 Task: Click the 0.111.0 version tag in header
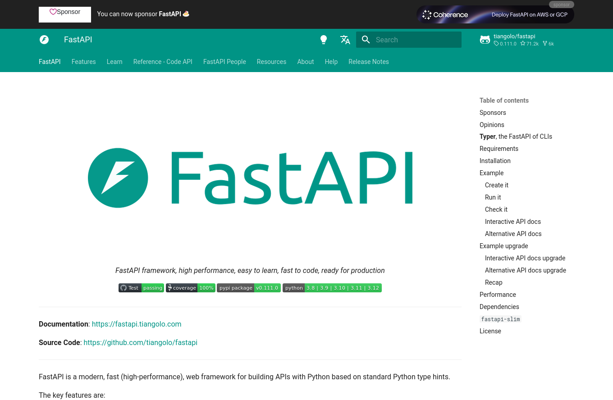pyautogui.click(x=505, y=44)
